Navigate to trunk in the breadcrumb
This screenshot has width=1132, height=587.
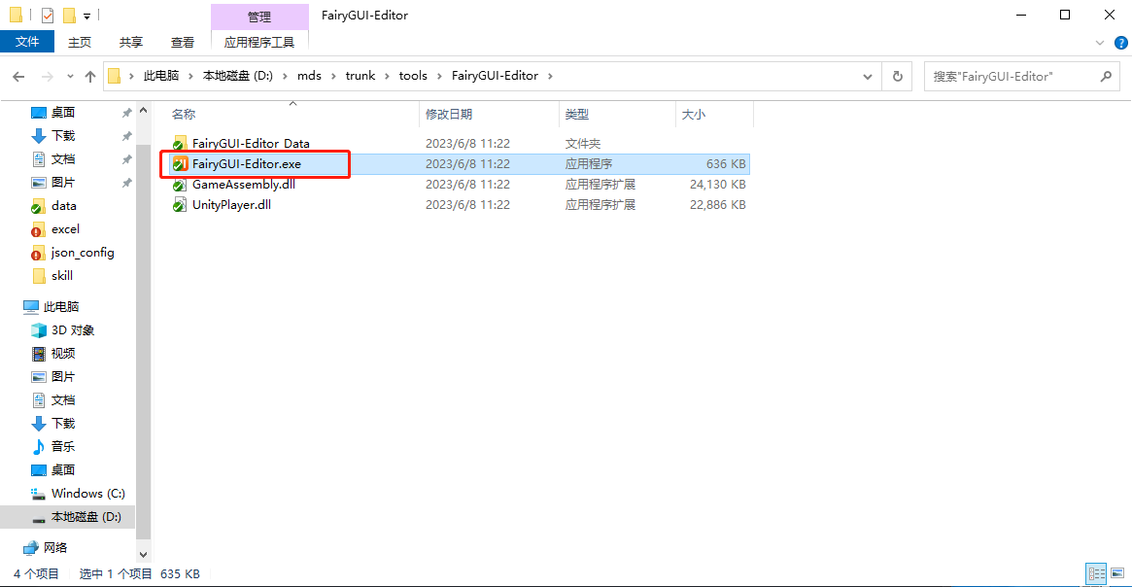click(x=360, y=76)
